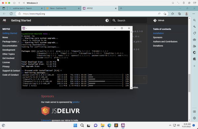Show hidden system tray icons chevron
The image size is (198, 129).
click(x=170, y=125)
